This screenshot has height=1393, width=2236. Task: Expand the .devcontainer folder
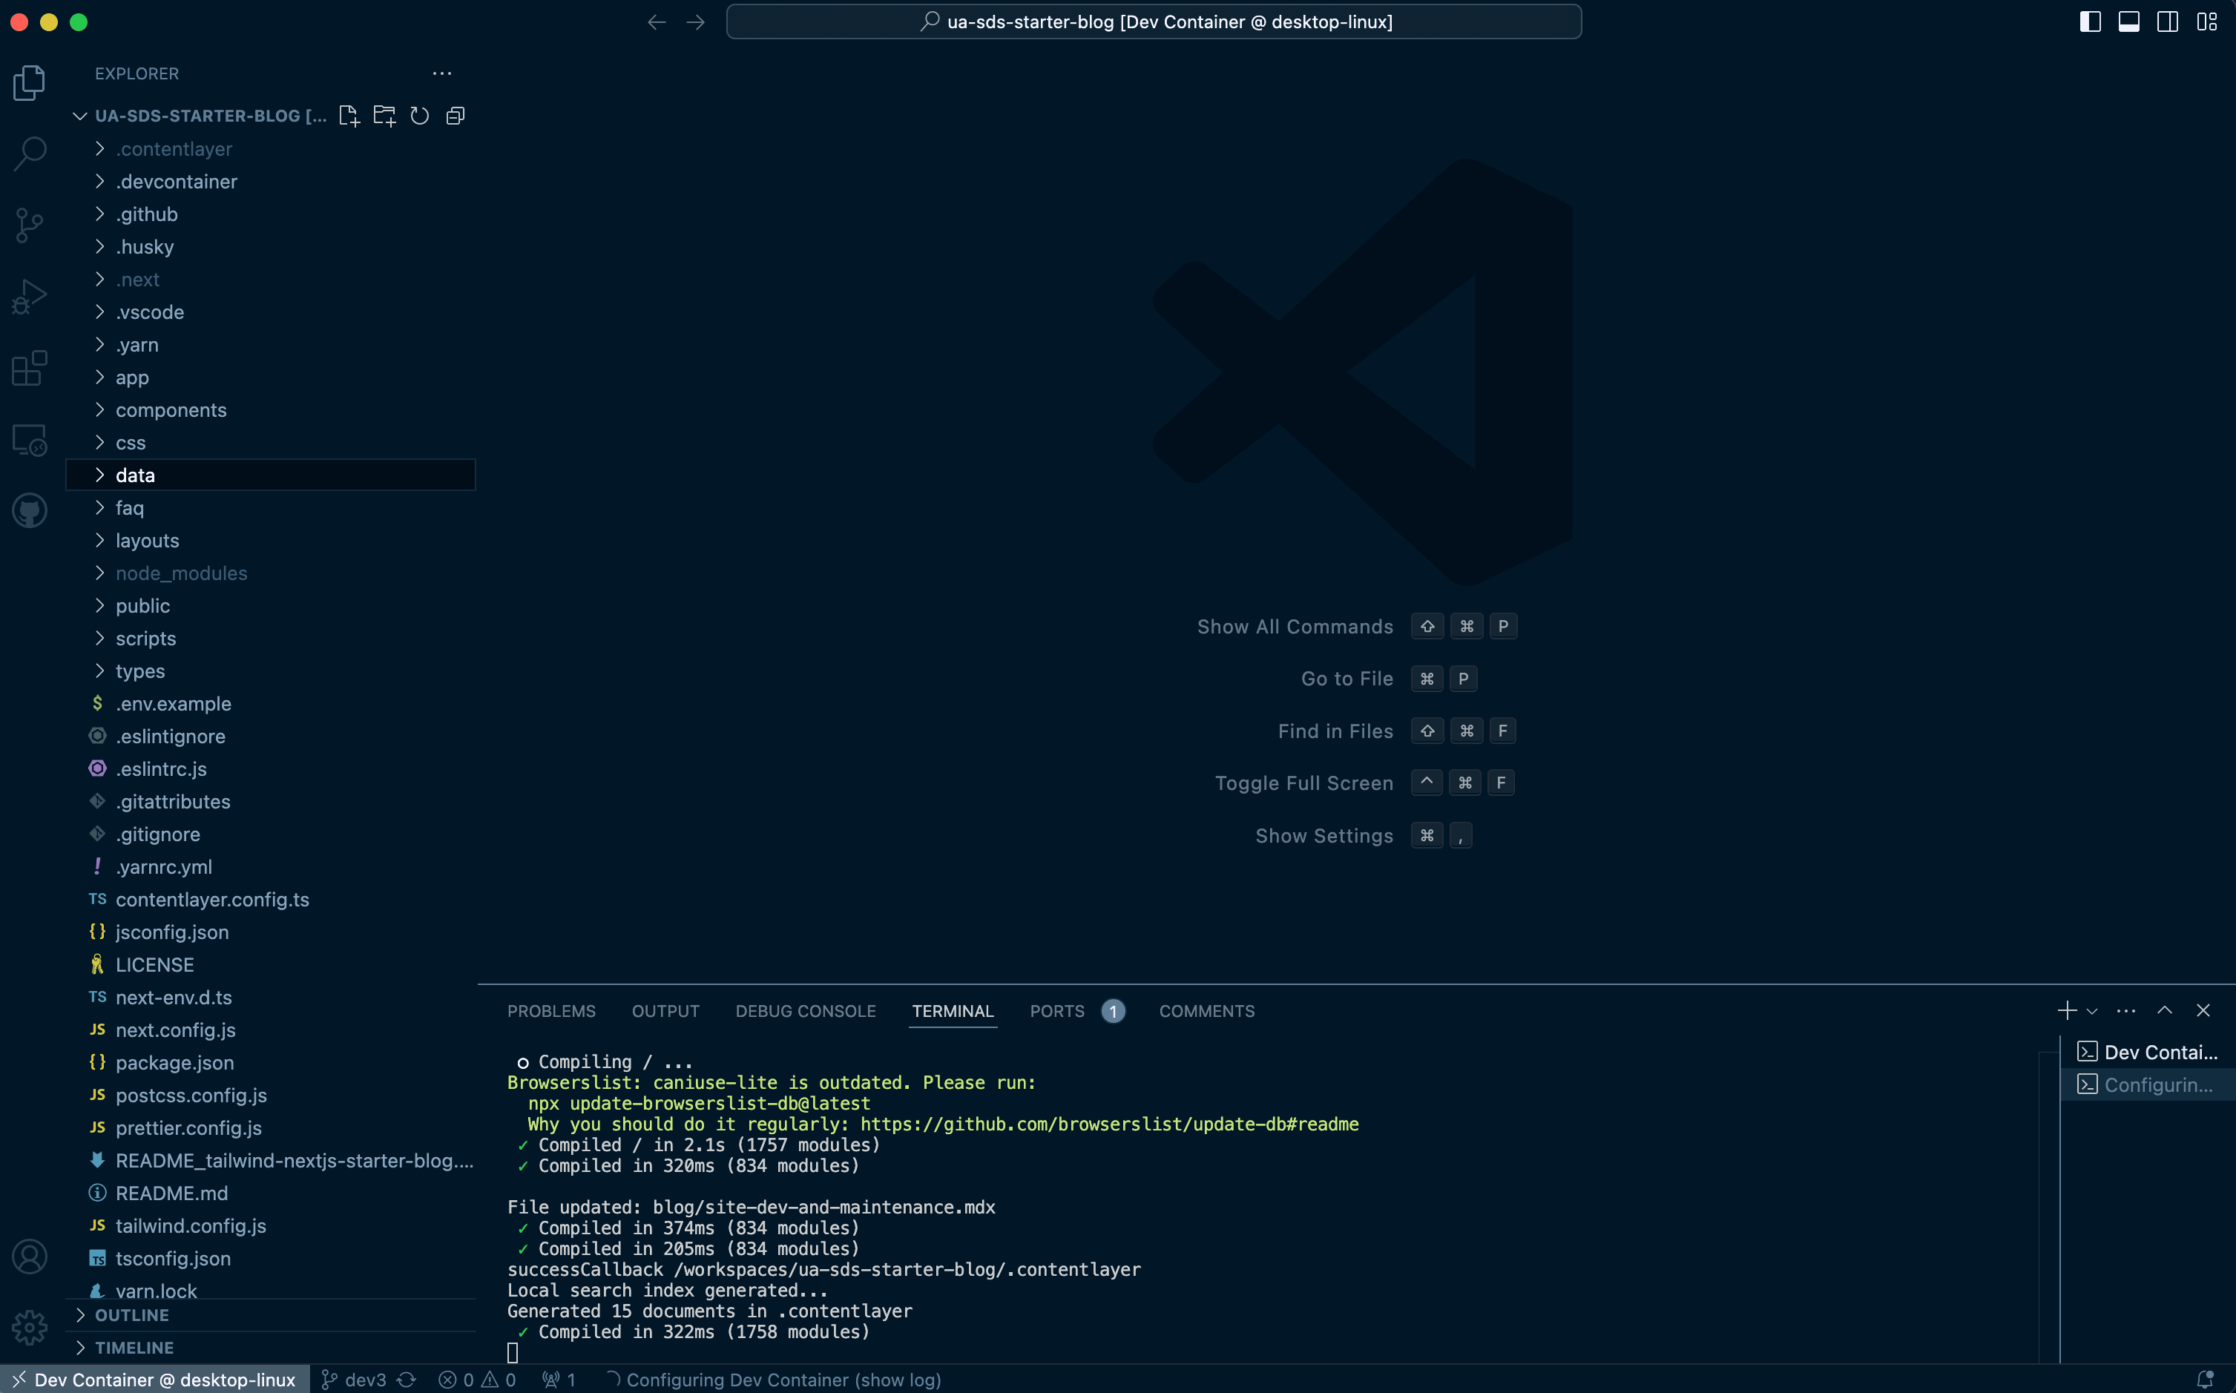pyautogui.click(x=271, y=182)
